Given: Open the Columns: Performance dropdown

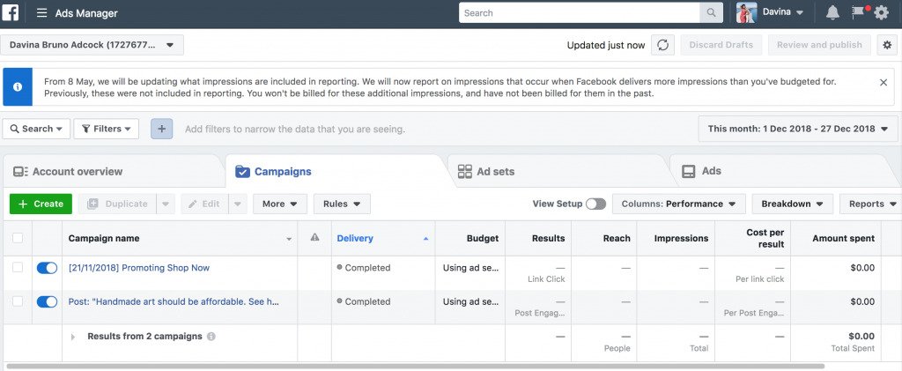Looking at the screenshot, I should point(679,204).
